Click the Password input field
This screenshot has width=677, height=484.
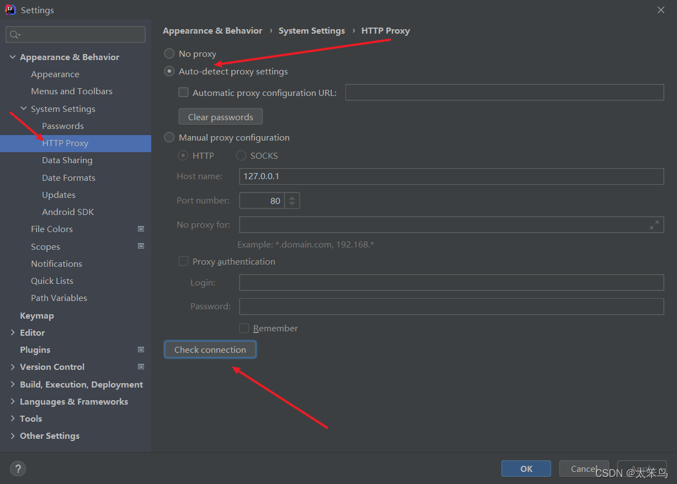click(451, 306)
